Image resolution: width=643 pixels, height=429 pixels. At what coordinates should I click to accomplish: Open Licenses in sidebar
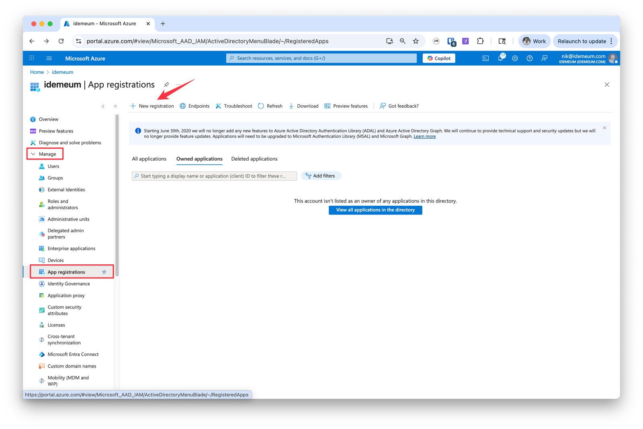click(56, 325)
